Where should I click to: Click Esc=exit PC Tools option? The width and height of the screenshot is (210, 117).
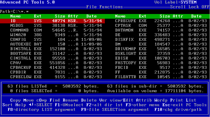[185, 105]
